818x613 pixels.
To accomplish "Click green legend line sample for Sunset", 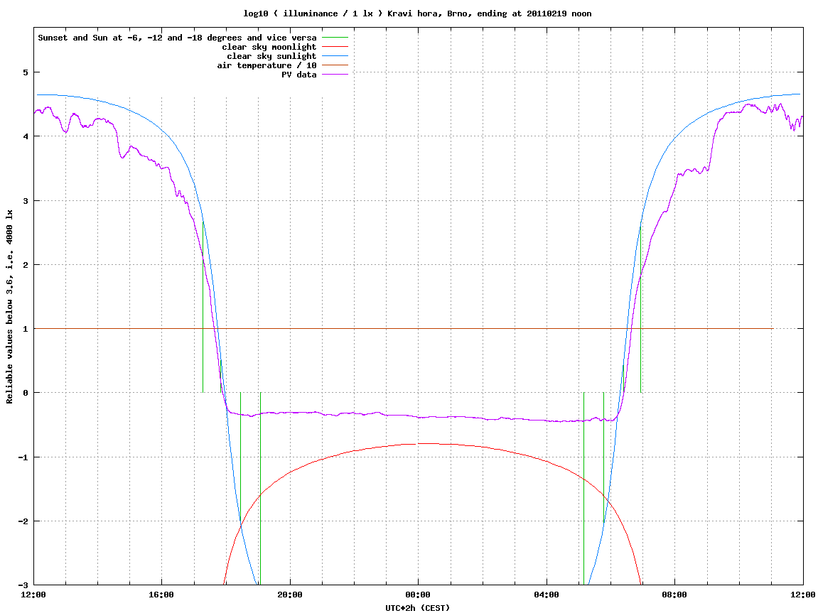I will (335, 38).
